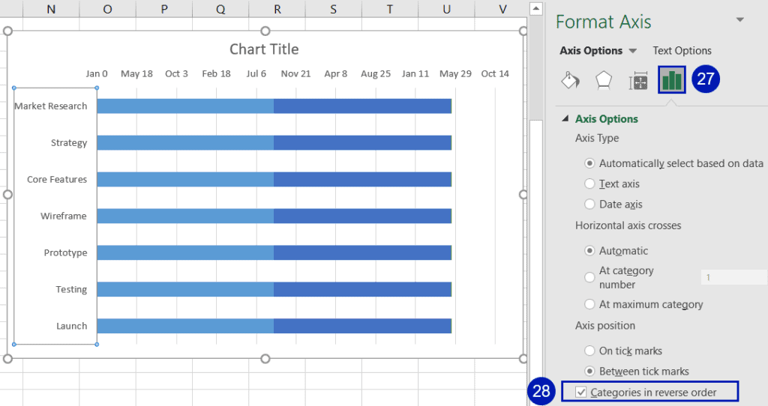The width and height of the screenshot is (768, 406).
Task: Click the Feb 18 date axis label
Action: [216, 74]
